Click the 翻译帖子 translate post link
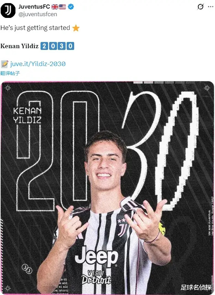215x295 pixels. pyautogui.click(x=10, y=73)
